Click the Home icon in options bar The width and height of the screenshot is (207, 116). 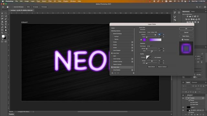tap(3, 7)
